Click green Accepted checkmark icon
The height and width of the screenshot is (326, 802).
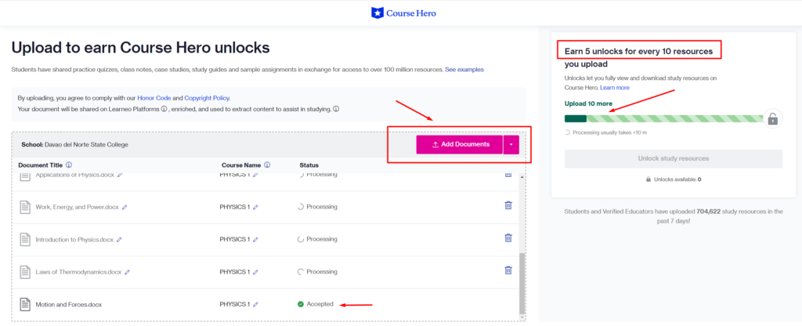[x=301, y=304]
